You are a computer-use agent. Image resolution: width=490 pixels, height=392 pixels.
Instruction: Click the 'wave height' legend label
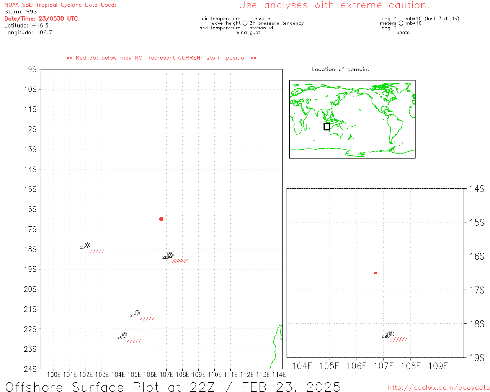(x=226, y=23)
